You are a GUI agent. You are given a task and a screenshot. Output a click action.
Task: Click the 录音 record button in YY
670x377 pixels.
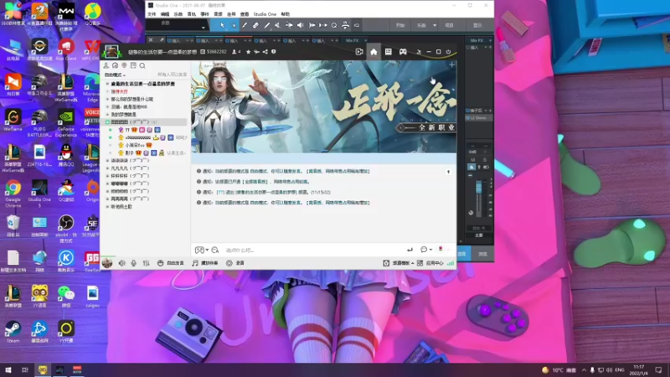tap(235, 263)
